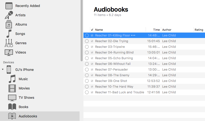Uncheck the Reacher 02-Die Trying checkbox
This screenshot has height=121, width=205.
point(92,41)
